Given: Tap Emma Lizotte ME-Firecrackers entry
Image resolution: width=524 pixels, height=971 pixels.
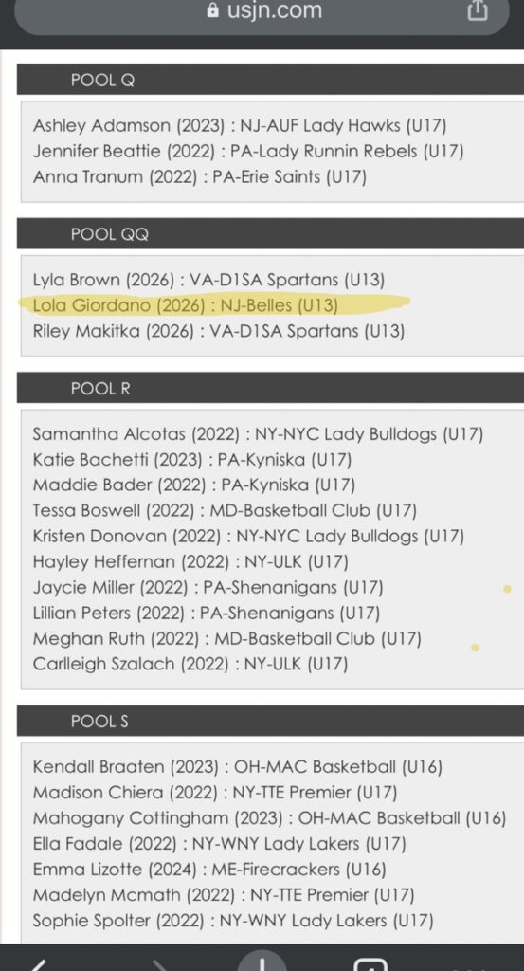Looking at the screenshot, I should (x=209, y=869).
